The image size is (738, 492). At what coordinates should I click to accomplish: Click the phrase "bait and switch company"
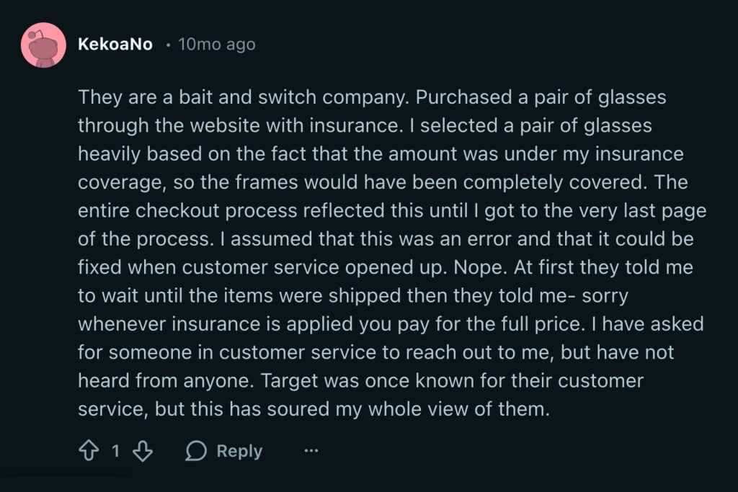[x=293, y=97]
